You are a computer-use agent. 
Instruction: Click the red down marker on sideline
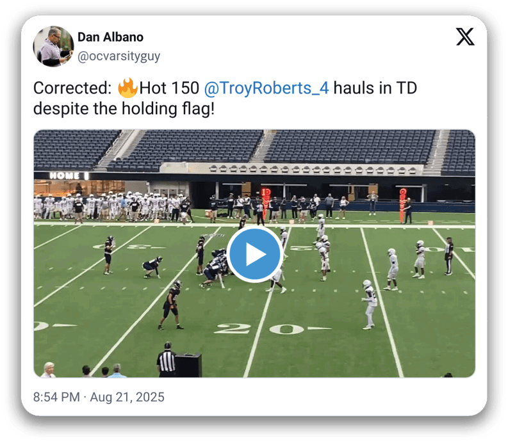pyautogui.click(x=266, y=204)
